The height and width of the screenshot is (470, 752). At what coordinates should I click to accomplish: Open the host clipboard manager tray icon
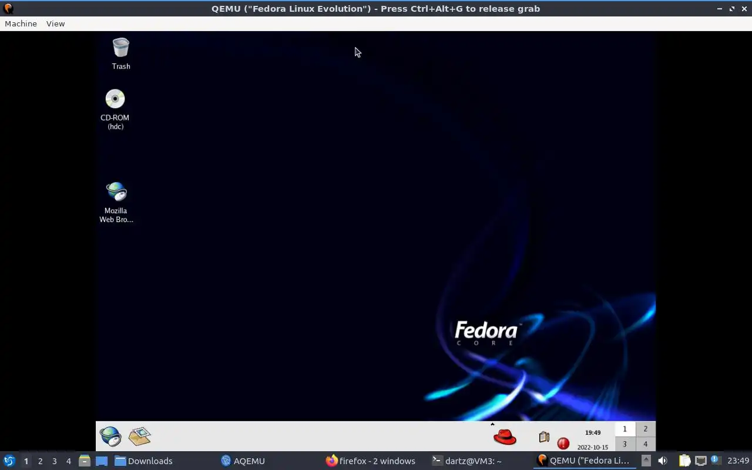tap(684, 461)
